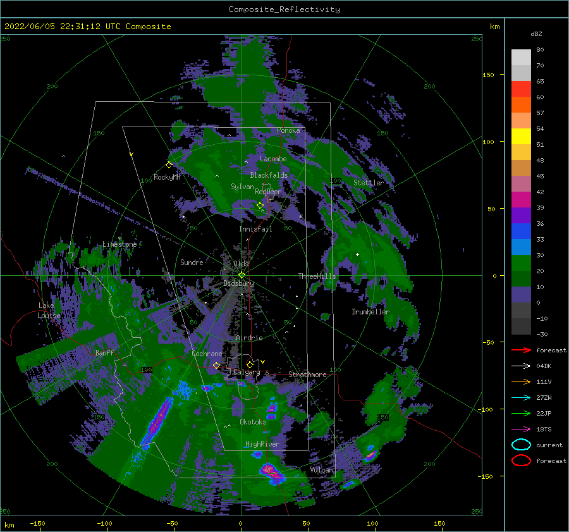
Task: Click the Innisfail town label
Action: coord(255,229)
